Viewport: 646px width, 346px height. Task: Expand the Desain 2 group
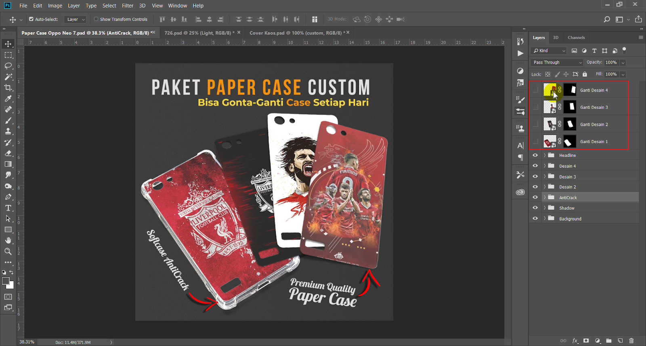pyautogui.click(x=545, y=187)
